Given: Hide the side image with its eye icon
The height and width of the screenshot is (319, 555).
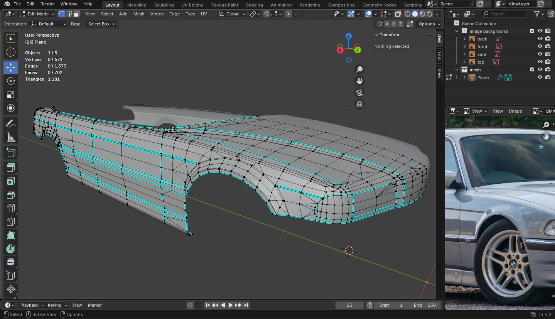Looking at the screenshot, I should (540, 54).
